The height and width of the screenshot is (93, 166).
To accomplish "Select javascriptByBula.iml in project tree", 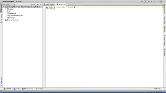I will [x=15, y=16].
